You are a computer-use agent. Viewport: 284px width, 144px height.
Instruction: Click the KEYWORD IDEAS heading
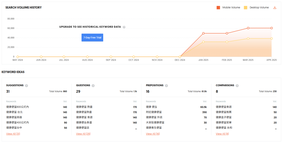coord(13,72)
